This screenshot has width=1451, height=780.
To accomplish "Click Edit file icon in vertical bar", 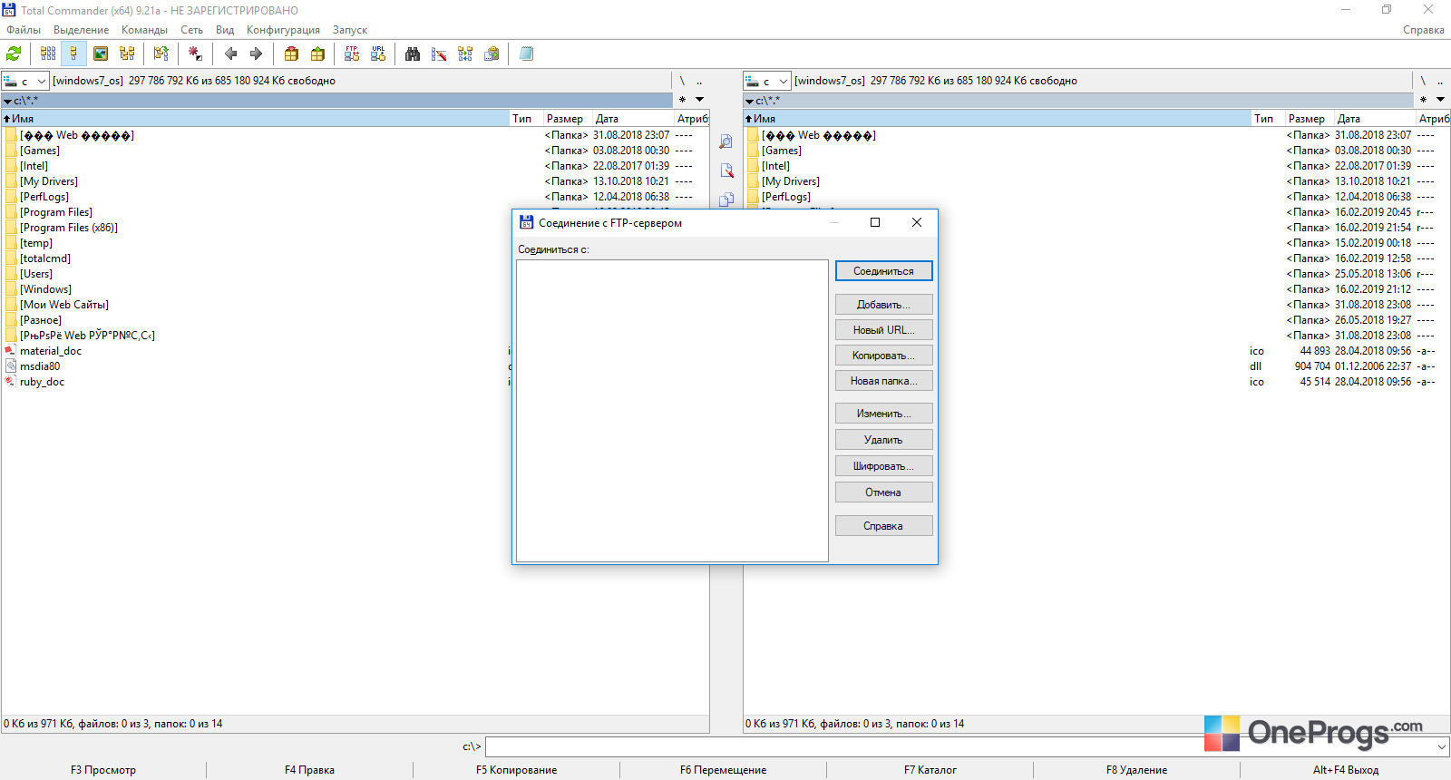I will tap(725, 171).
